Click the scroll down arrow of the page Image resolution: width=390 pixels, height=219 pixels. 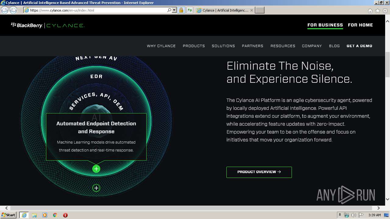click(388, 199)
